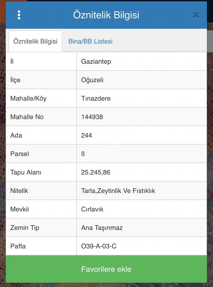Click the Tarla,Zeytinlik Ve Fıstıklık value
Screen dimensions: 213x287
118,191
